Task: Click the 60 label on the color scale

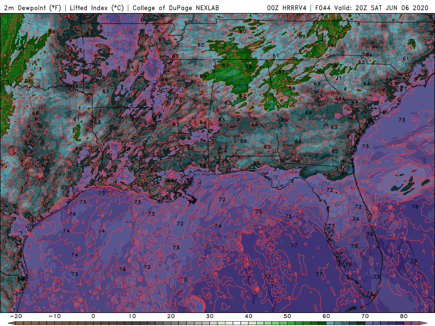Action: coord(326,316)
